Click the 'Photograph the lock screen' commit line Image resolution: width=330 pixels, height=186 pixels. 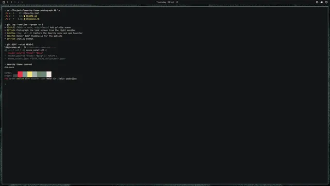46,30
